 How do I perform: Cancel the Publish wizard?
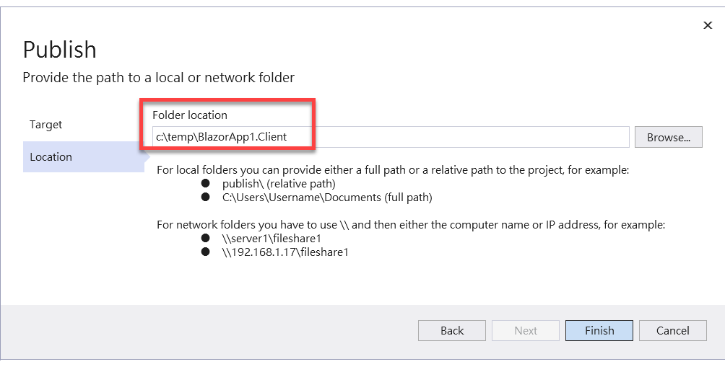click(673, 330)
